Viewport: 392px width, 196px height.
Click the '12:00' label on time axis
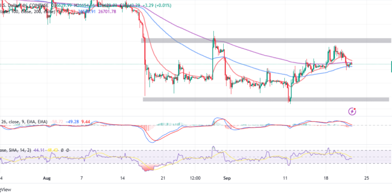tap(195, 178)
